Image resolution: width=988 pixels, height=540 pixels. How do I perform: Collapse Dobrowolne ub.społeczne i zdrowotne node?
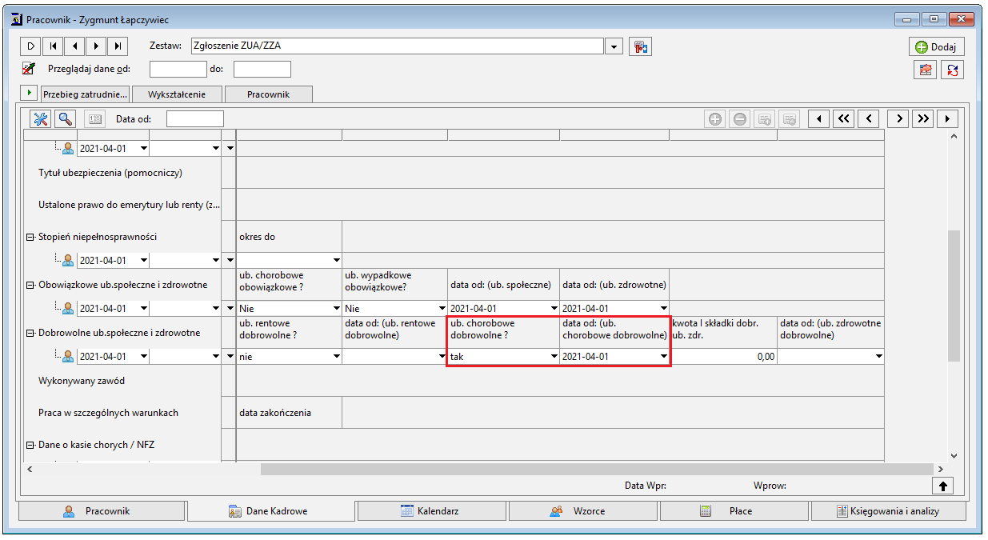[30, 333]
